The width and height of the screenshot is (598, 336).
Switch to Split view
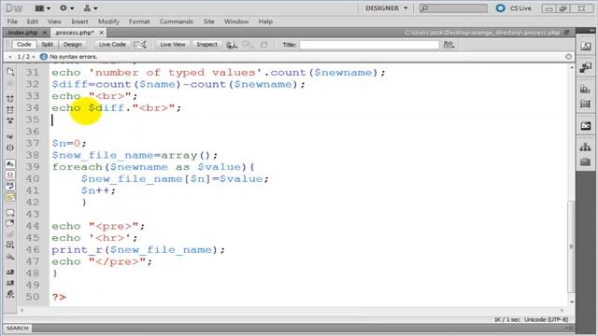[48, 45]
